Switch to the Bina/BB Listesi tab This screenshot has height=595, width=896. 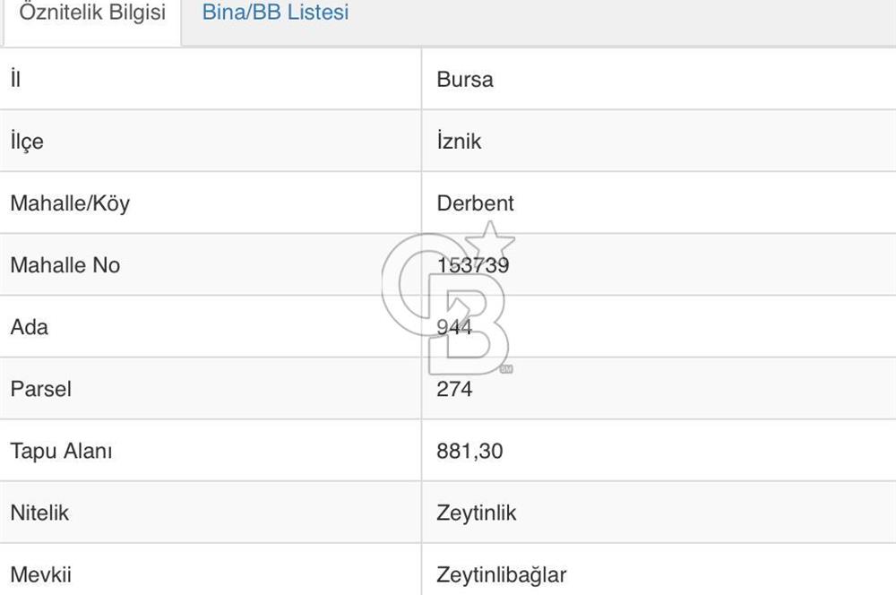tap(275, 13)
